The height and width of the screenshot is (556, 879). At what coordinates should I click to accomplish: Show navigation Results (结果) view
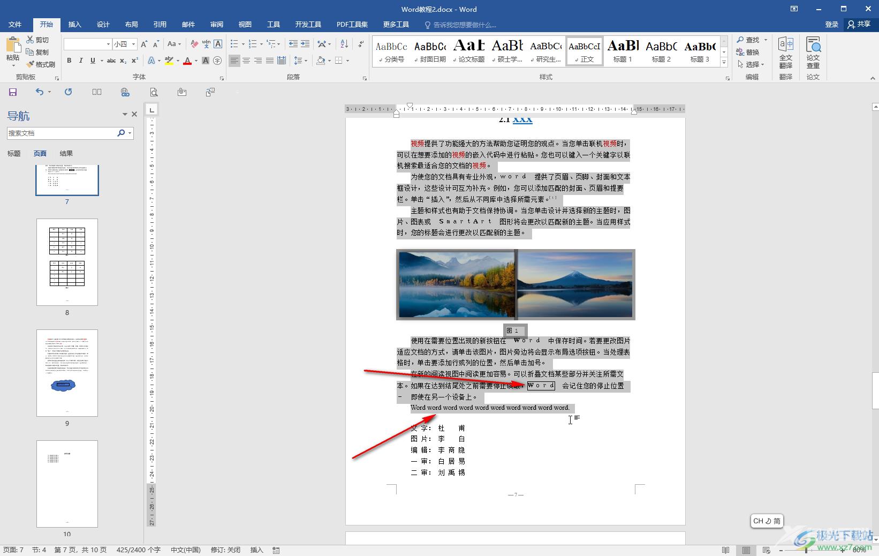point(66,154)
